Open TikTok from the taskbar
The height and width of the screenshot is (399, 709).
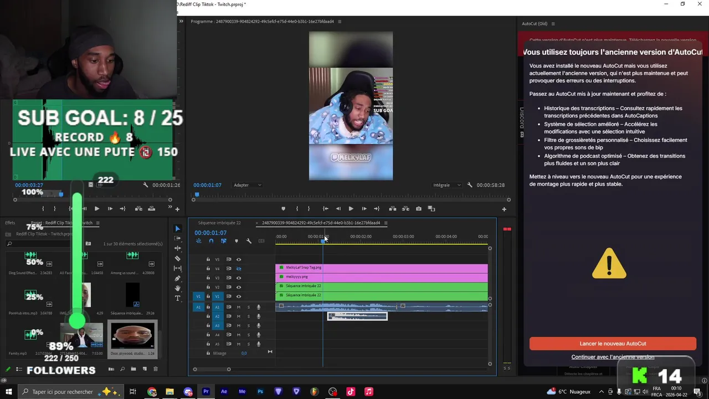(351, 392)
